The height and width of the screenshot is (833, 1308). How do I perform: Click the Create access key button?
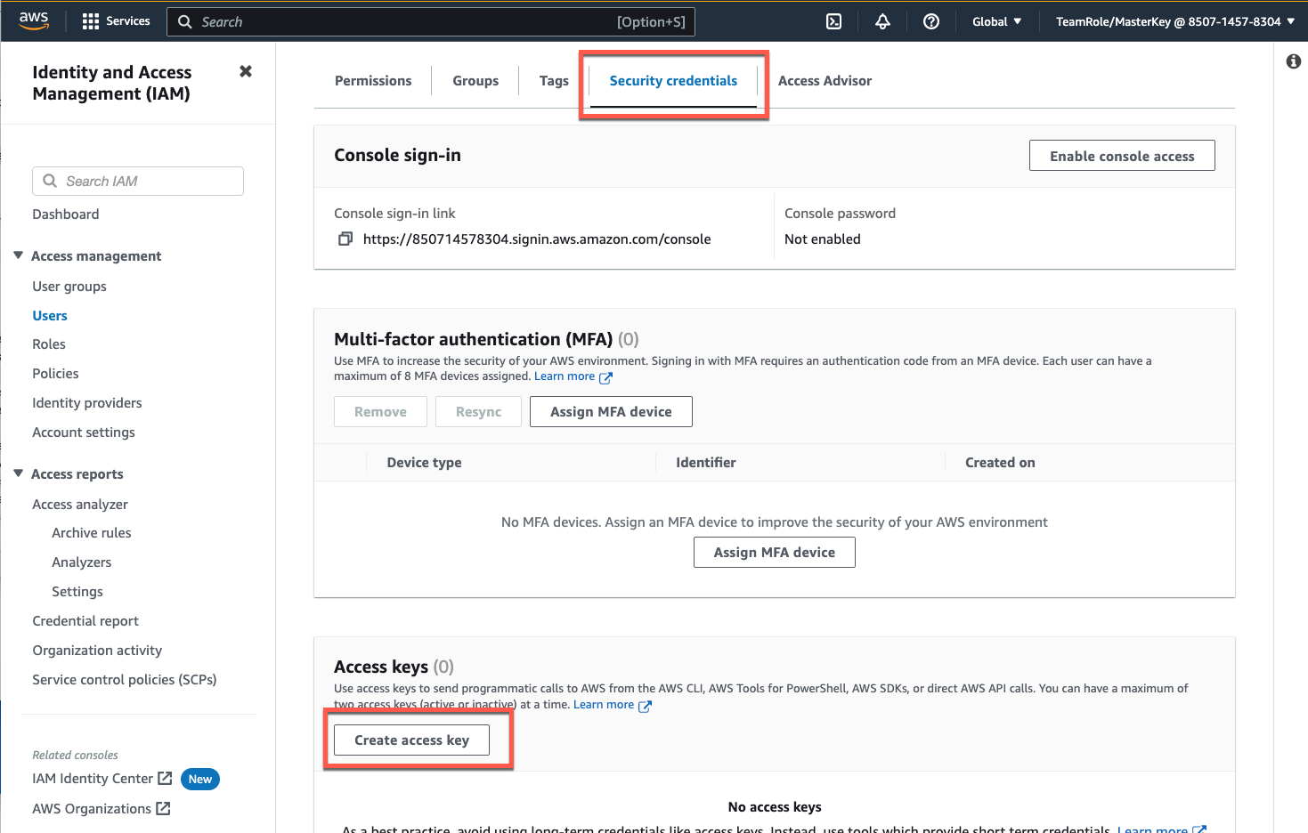(x=411, y=740)
